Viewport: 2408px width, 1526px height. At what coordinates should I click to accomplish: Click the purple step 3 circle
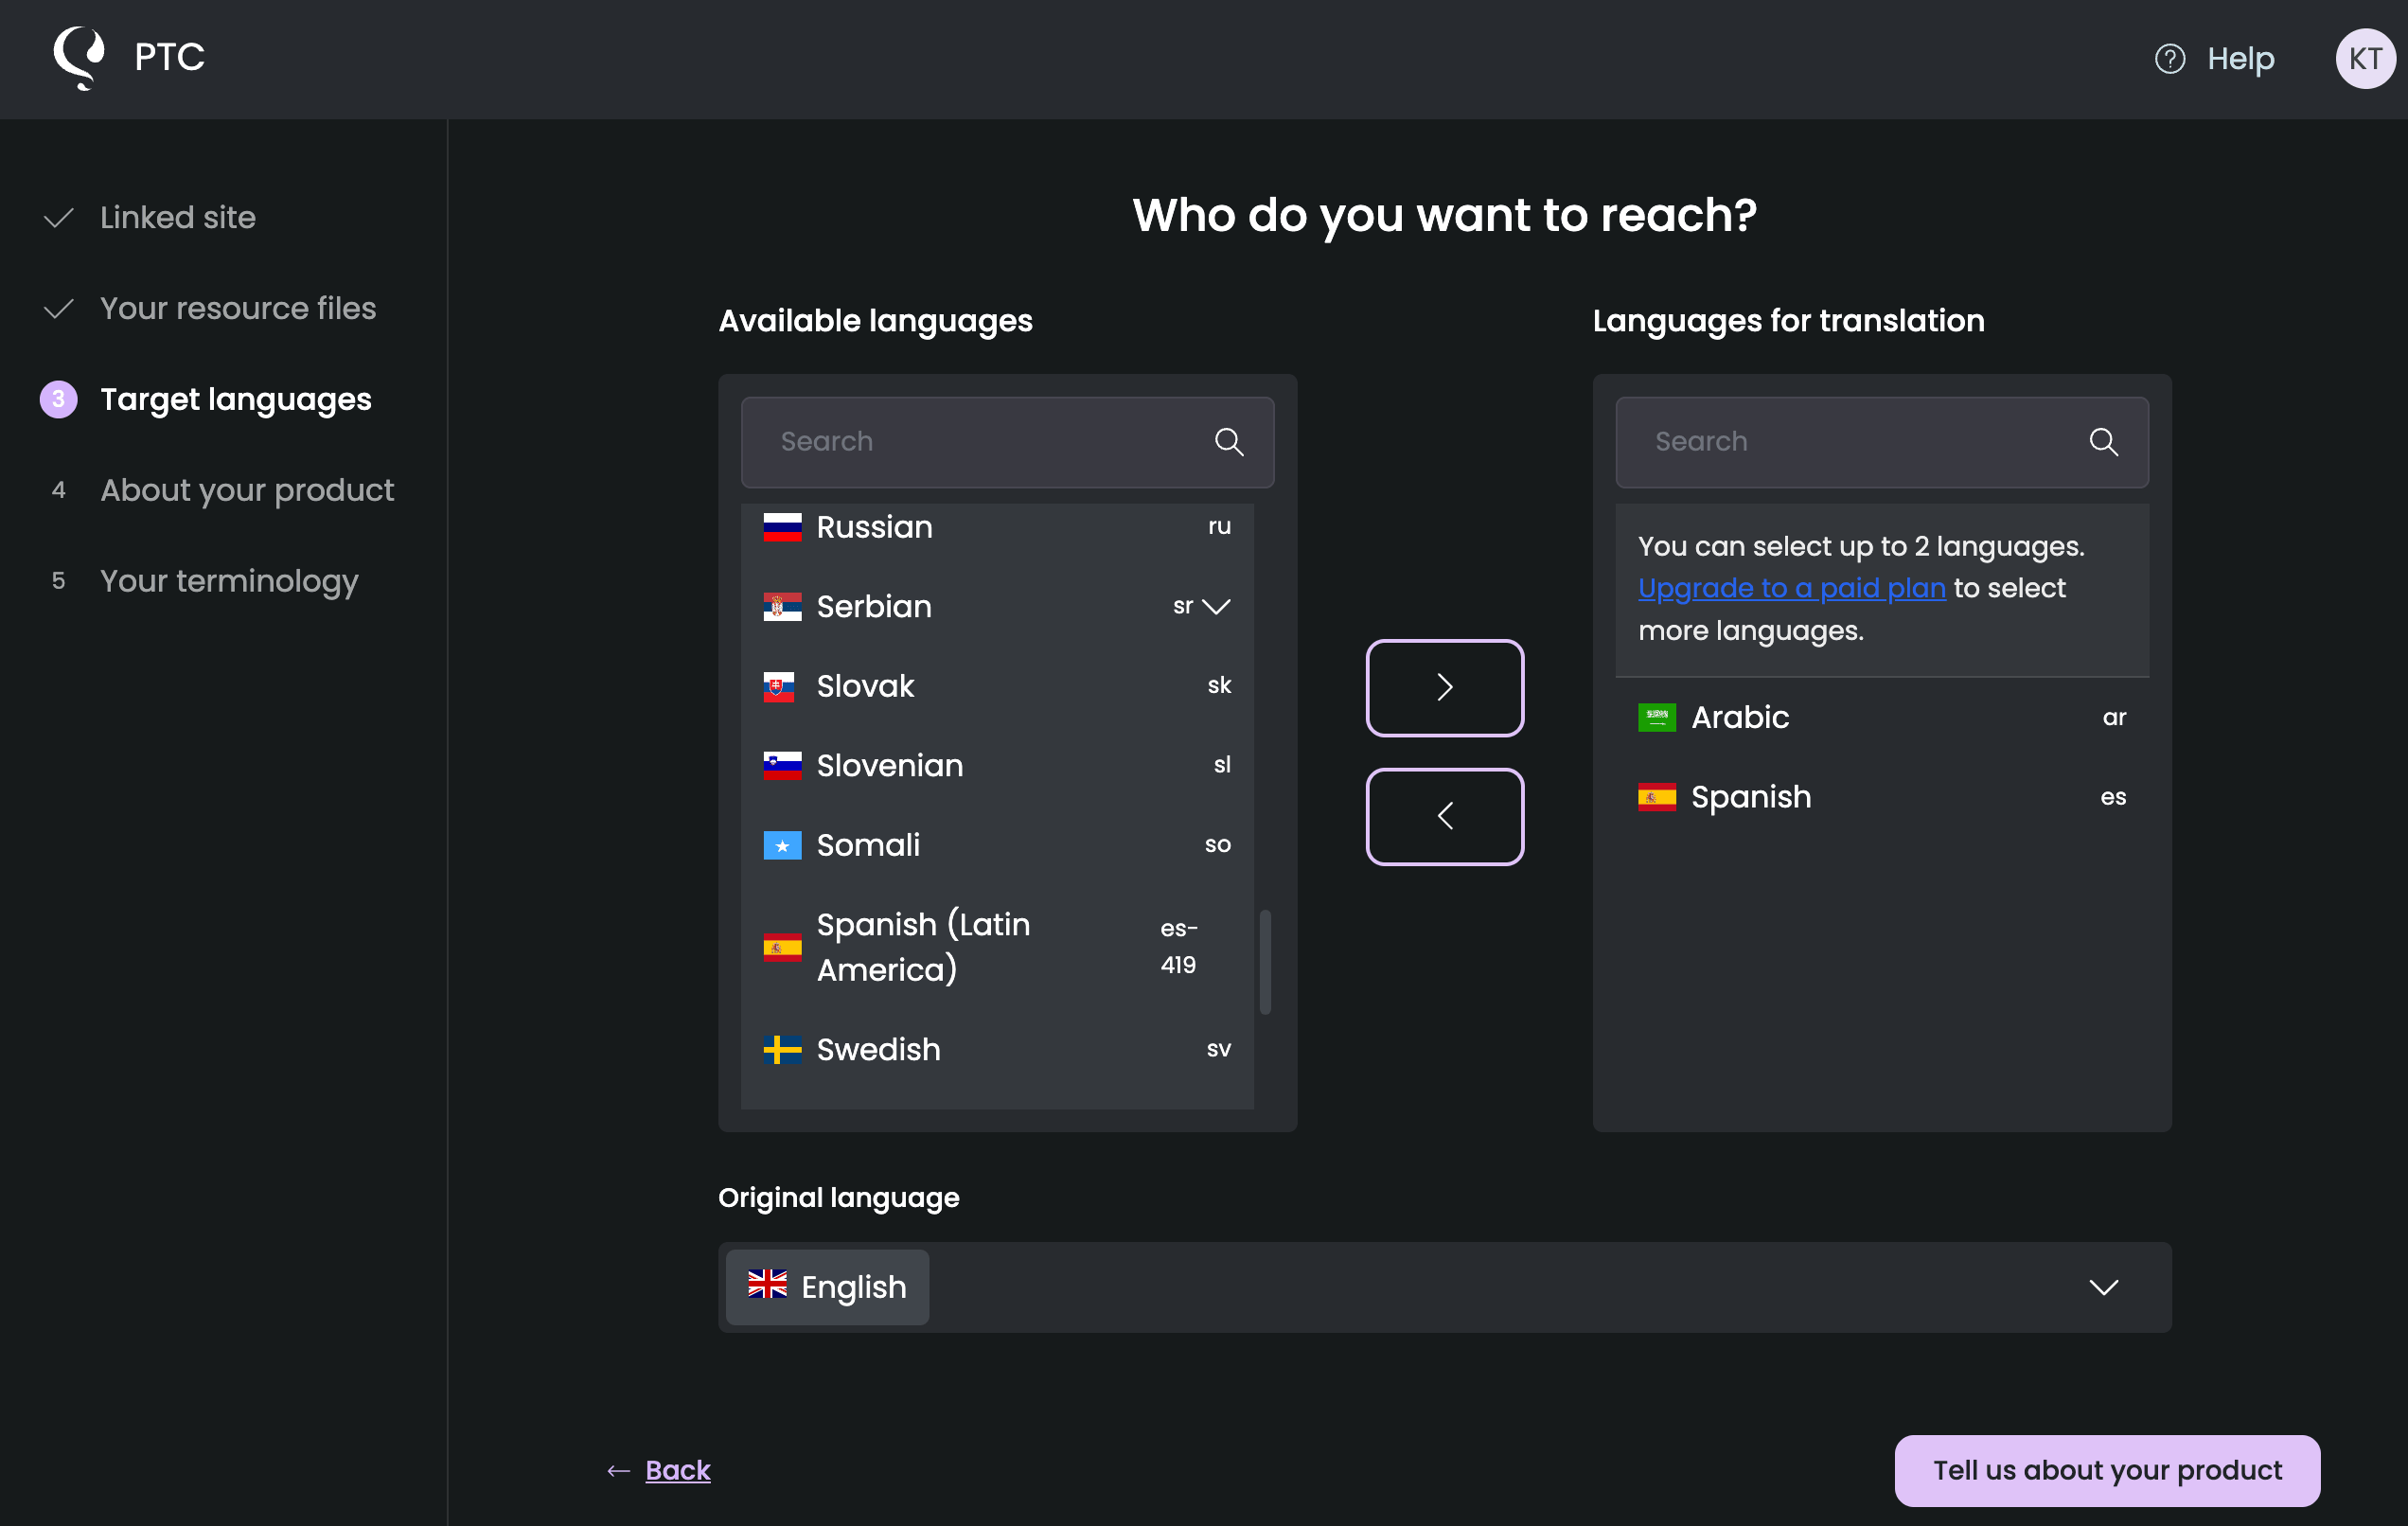click(x=59, y=399)
